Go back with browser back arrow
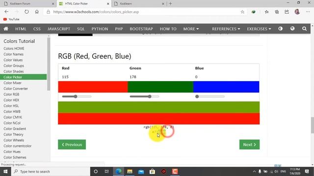The width and height of the screenshot is (314, 176). [x=6, y=12]
